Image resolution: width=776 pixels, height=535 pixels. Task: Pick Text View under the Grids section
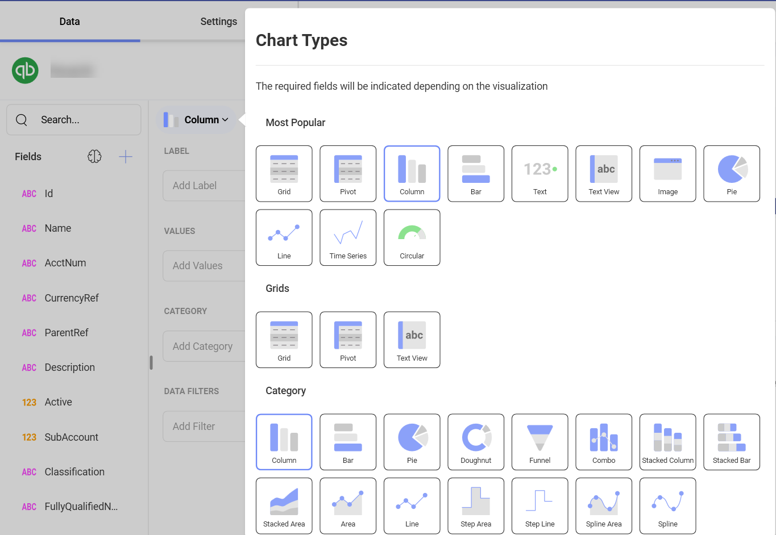pyautogui.click(x=412, y=340)
